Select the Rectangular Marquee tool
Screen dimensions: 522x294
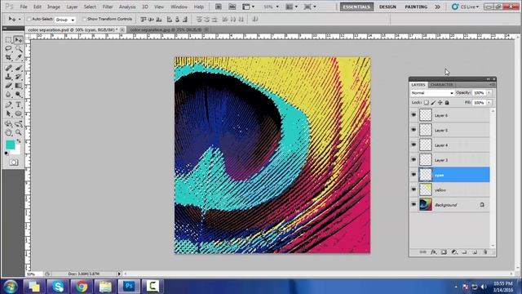click(x=8, y=40)
